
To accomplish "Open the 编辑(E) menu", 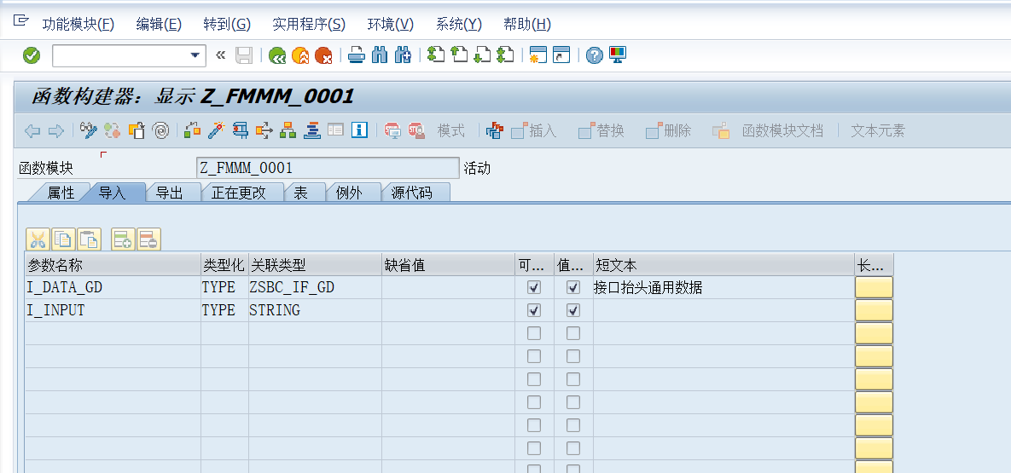I will click(159, 25).
